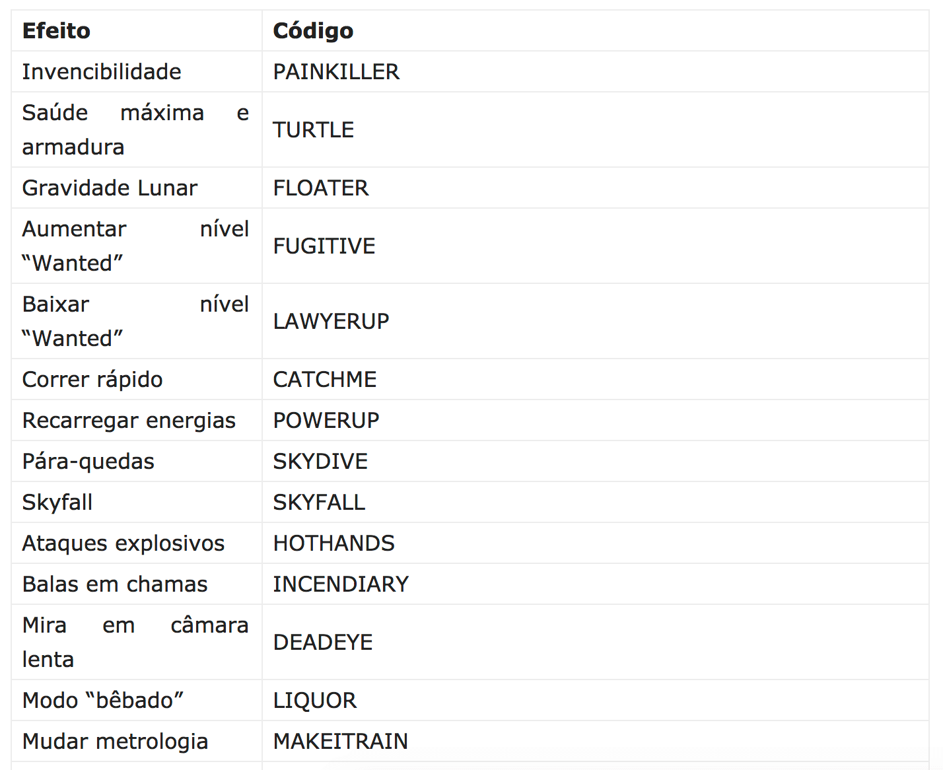Image resolution: width=943 pixels, height=770 pixels.
Task: Click the LIQUOR code
Action: [315, 701]
